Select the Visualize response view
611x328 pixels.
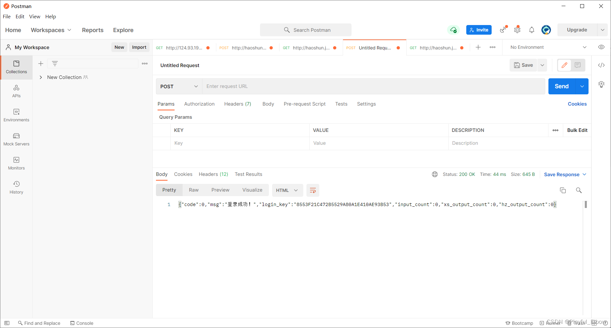pyautogui.click(x=252, y=190)
